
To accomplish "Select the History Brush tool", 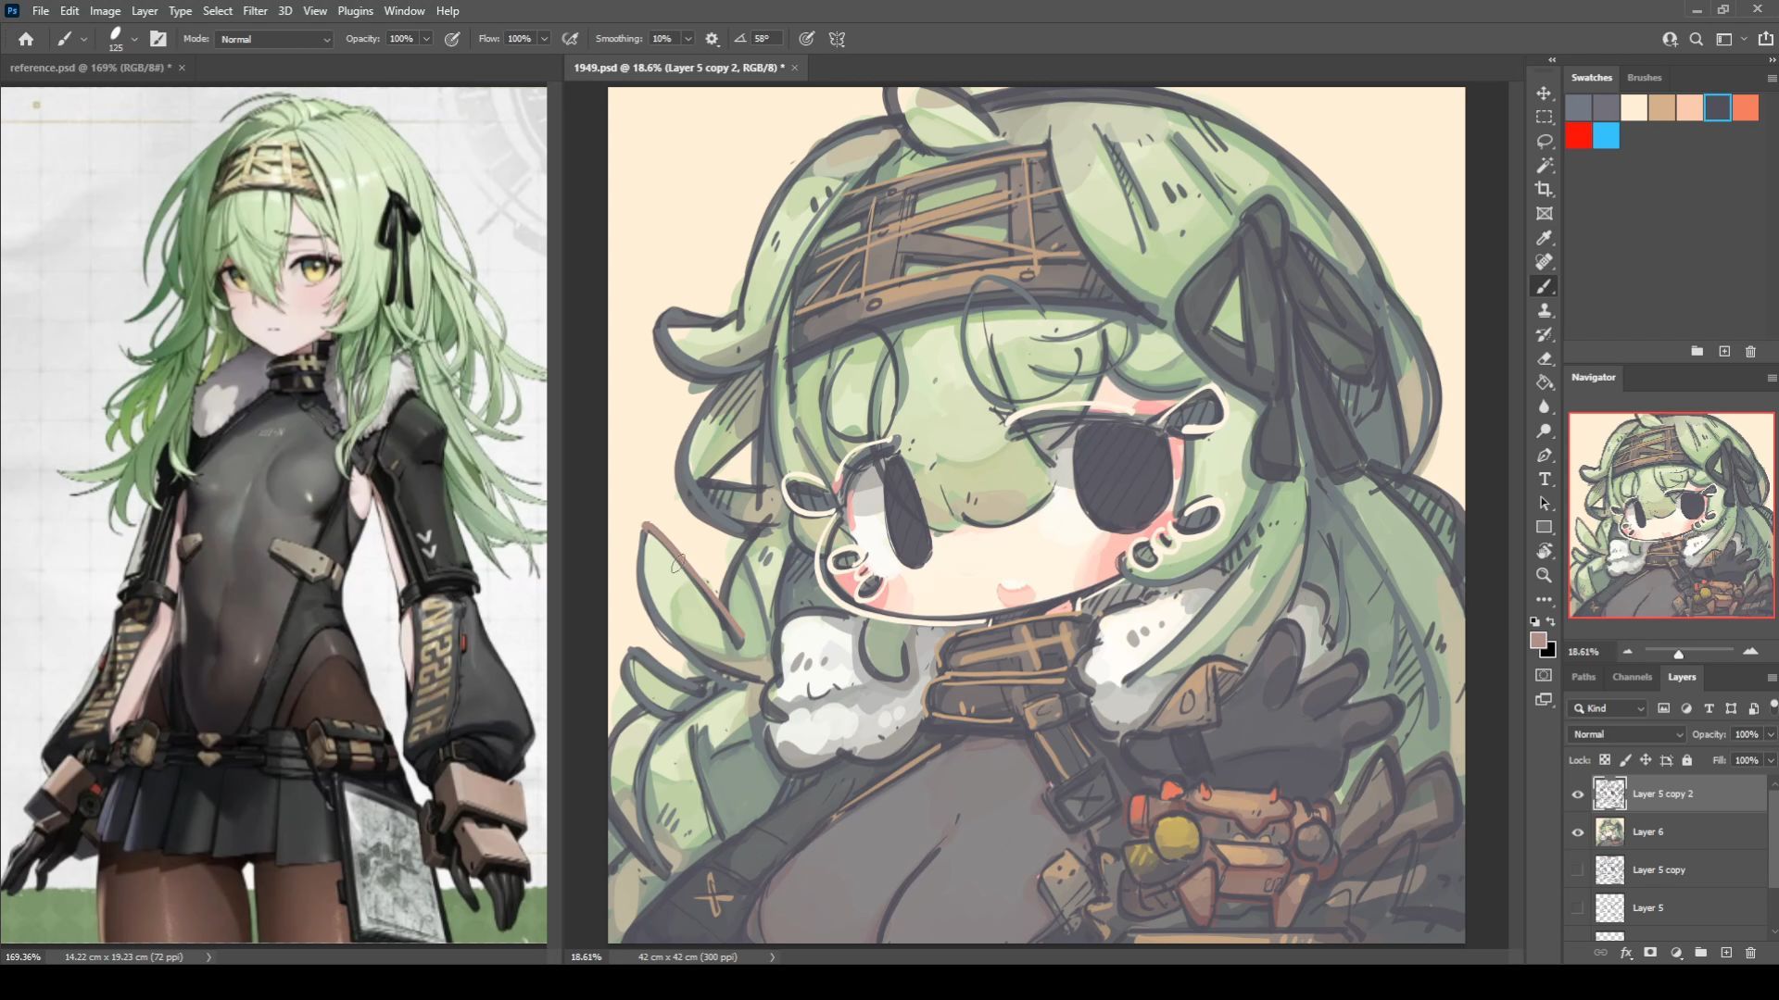I will pyautogui.click(x=1544, y=334).
